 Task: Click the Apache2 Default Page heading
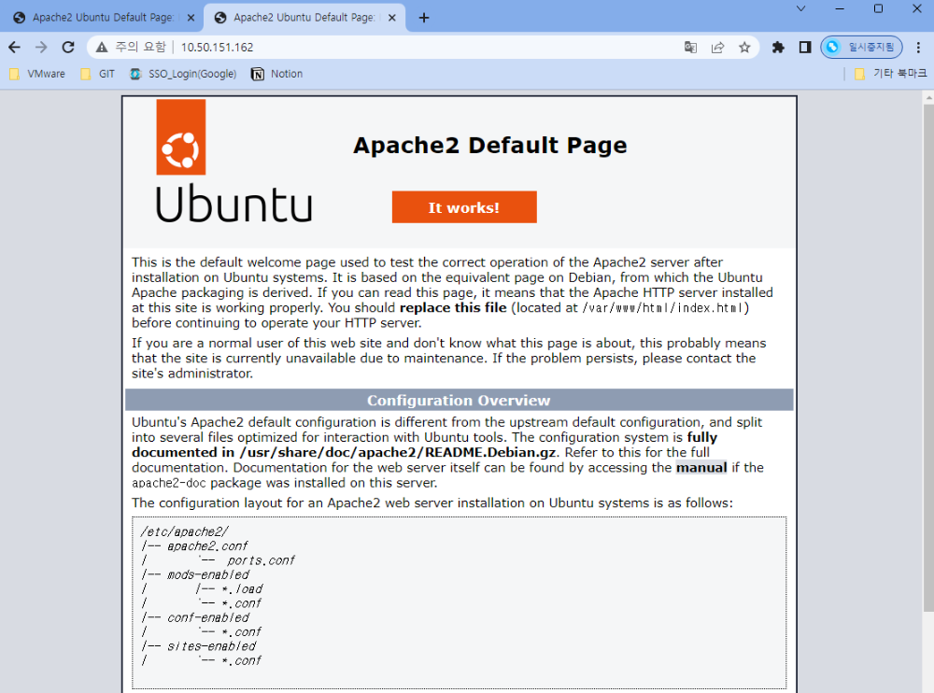(489, 146)
